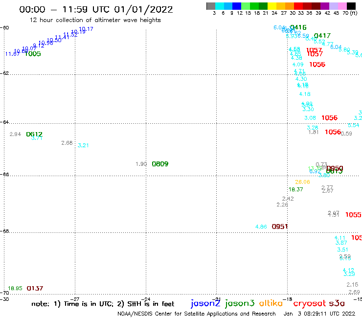Click the cyan wave value "4.30"
Image resolution: width=362 pixels, height=318 pixels.
301,79
